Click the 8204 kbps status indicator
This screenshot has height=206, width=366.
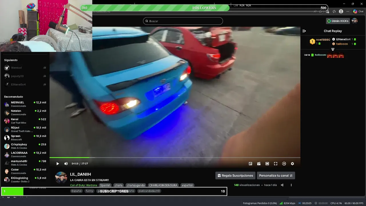click(x=287, y=203)
